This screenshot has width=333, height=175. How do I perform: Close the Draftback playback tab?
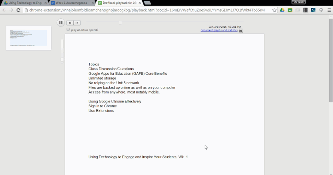pyautogui.click(x=140, y=3)
